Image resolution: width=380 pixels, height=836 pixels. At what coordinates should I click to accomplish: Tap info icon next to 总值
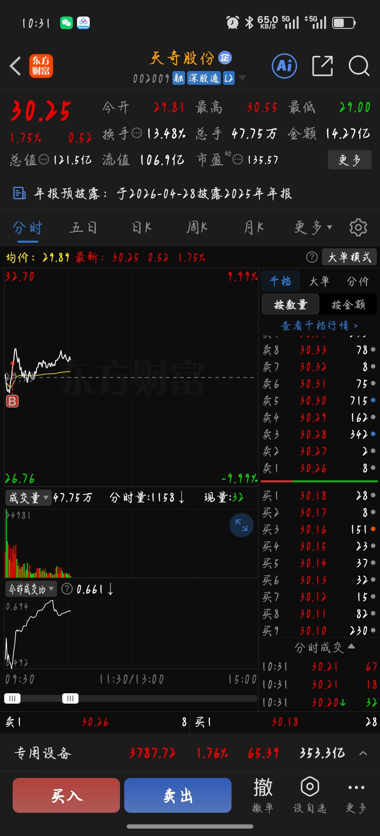coord(44,160)
